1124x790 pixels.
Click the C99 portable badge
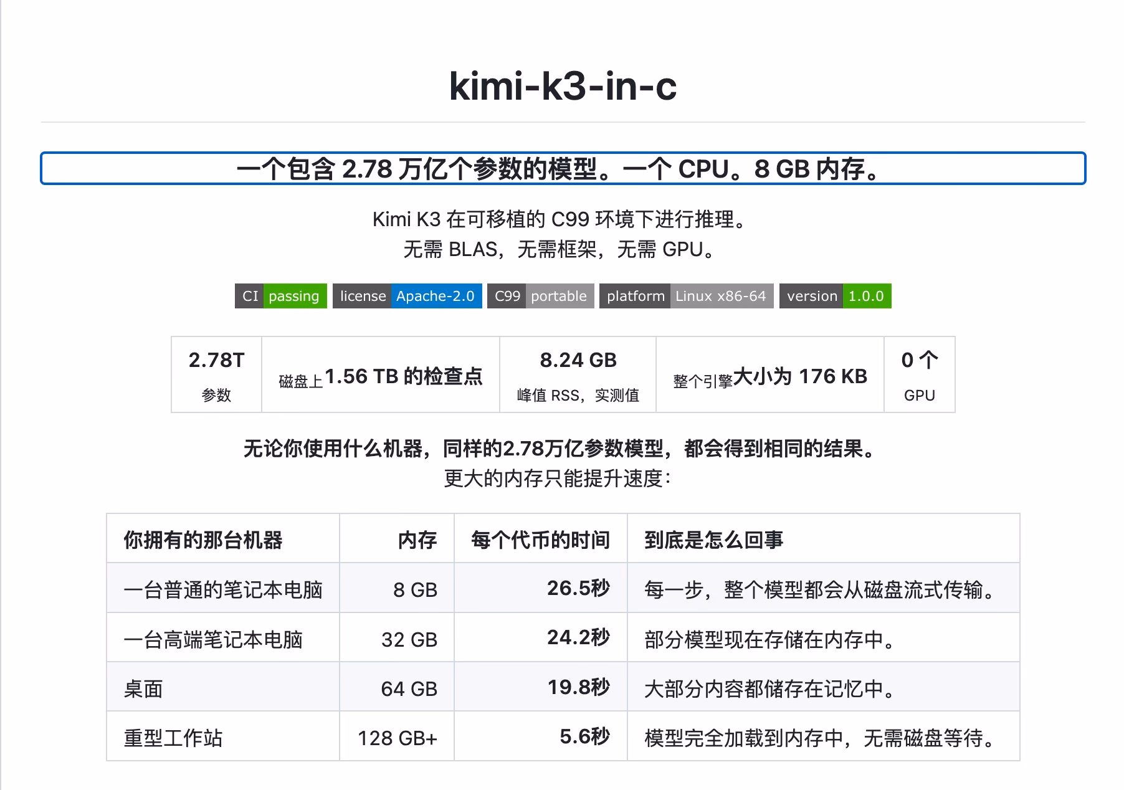540,296
